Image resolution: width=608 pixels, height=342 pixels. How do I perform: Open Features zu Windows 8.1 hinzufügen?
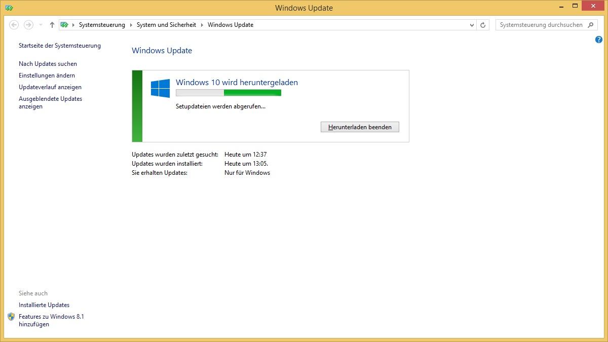[51, 321]
